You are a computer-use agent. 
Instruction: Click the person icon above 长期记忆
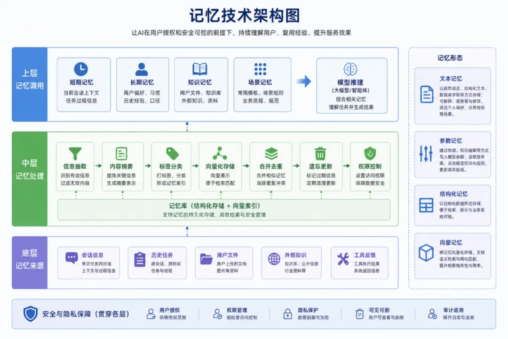click(x=141, y=69)
